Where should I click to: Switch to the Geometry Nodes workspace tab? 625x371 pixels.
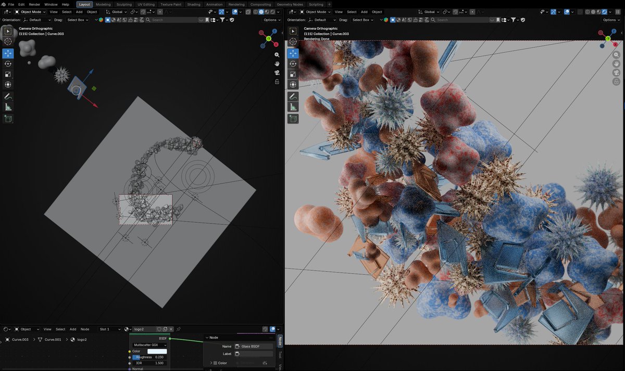[x=290, y=4]
